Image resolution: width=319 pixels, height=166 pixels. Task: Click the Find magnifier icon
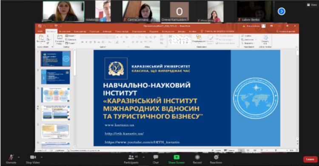click(x=243, y=36)
